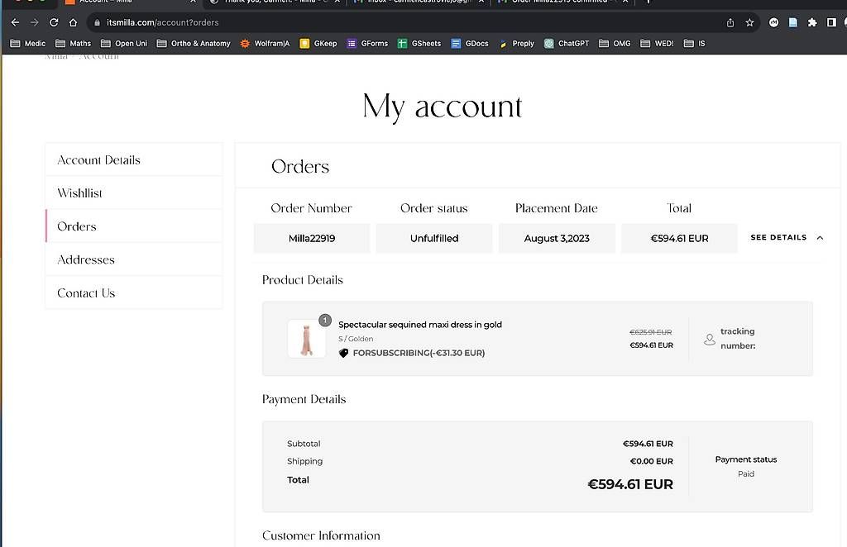
Task: Click the browser forward arrow
Action: click(x=34, y=22)
